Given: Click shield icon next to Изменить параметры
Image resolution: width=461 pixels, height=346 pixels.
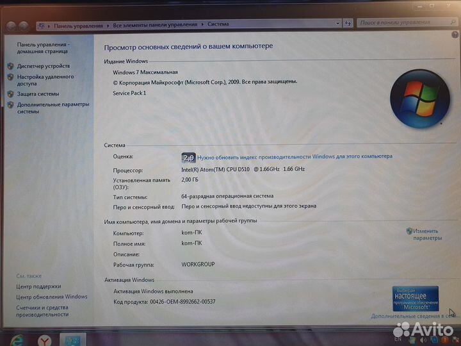Looking at the screenshot, I should [409, 231].
